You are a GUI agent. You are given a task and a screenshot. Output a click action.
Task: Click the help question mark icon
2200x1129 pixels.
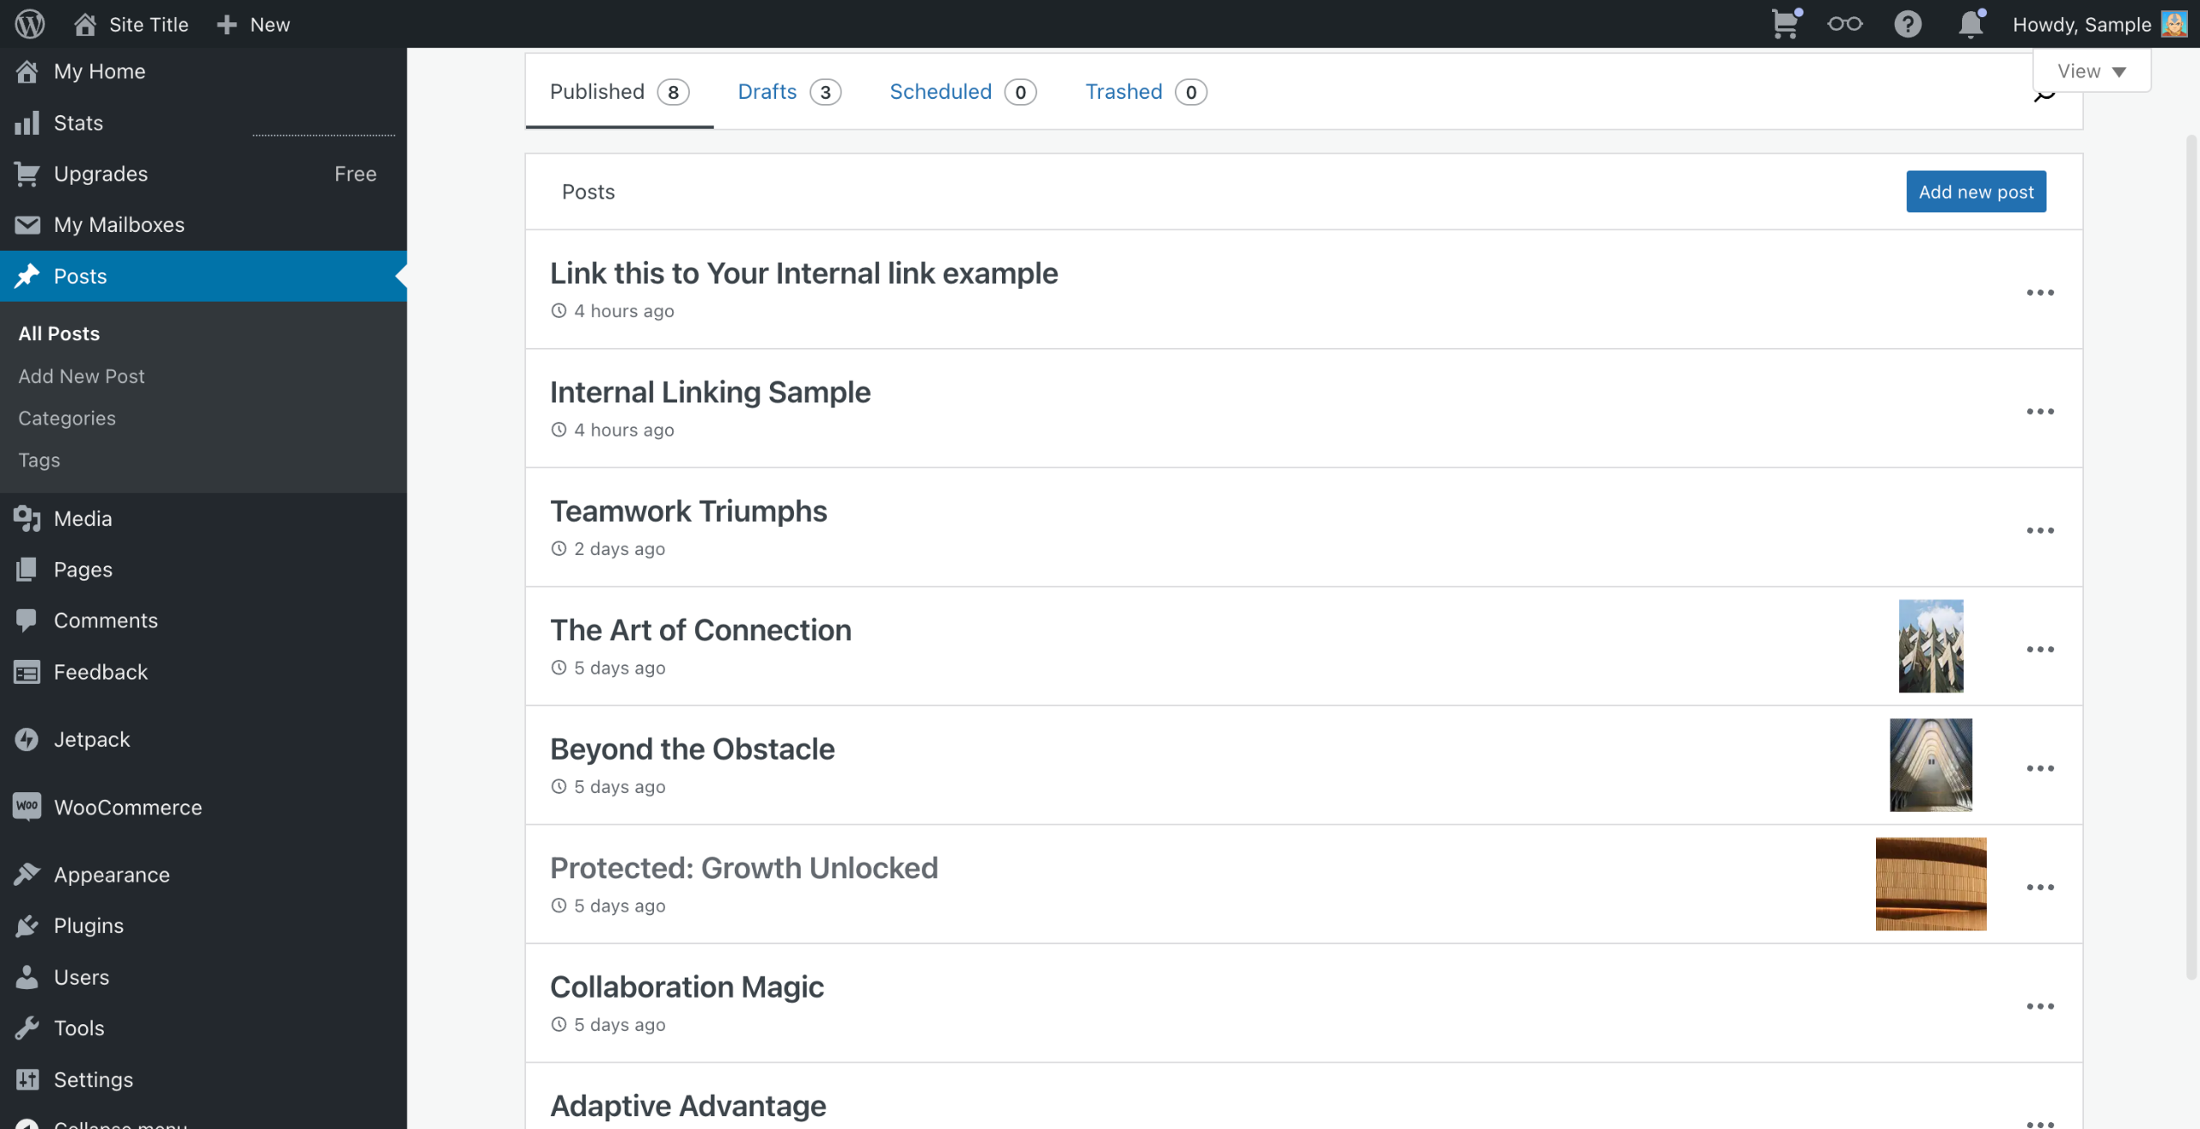[x=1907, y=24]
